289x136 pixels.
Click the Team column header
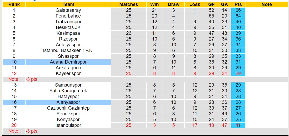click(68, 4)
